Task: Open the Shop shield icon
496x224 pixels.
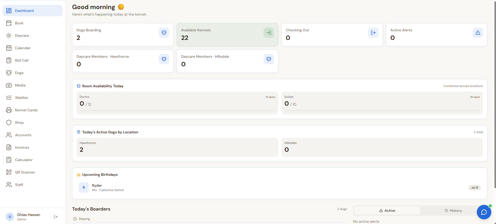Action: click(x=9, y=122)
